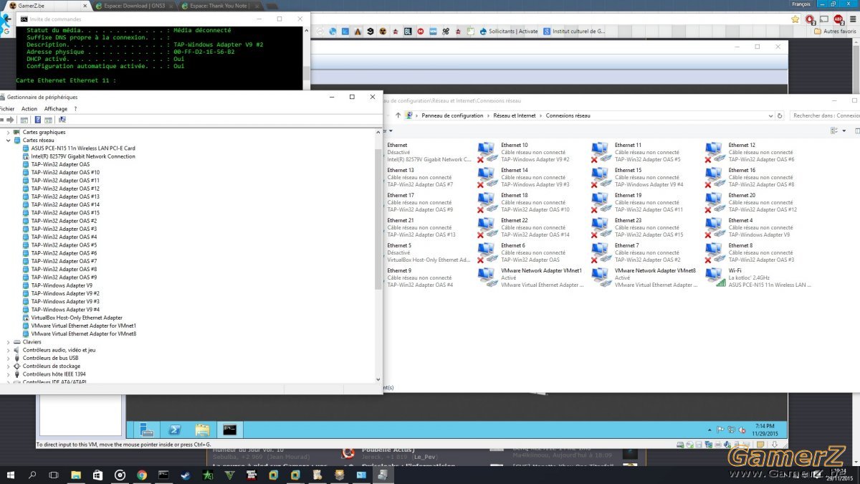Expand Contrôleurs hôte IEEE 1394 node
This screenshot has width=860, height=484.
(9, 374)
